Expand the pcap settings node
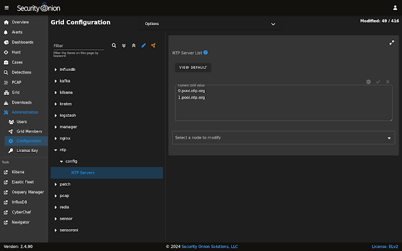The image size is (402, 251). pyautogui.click(x=56, y=196)
